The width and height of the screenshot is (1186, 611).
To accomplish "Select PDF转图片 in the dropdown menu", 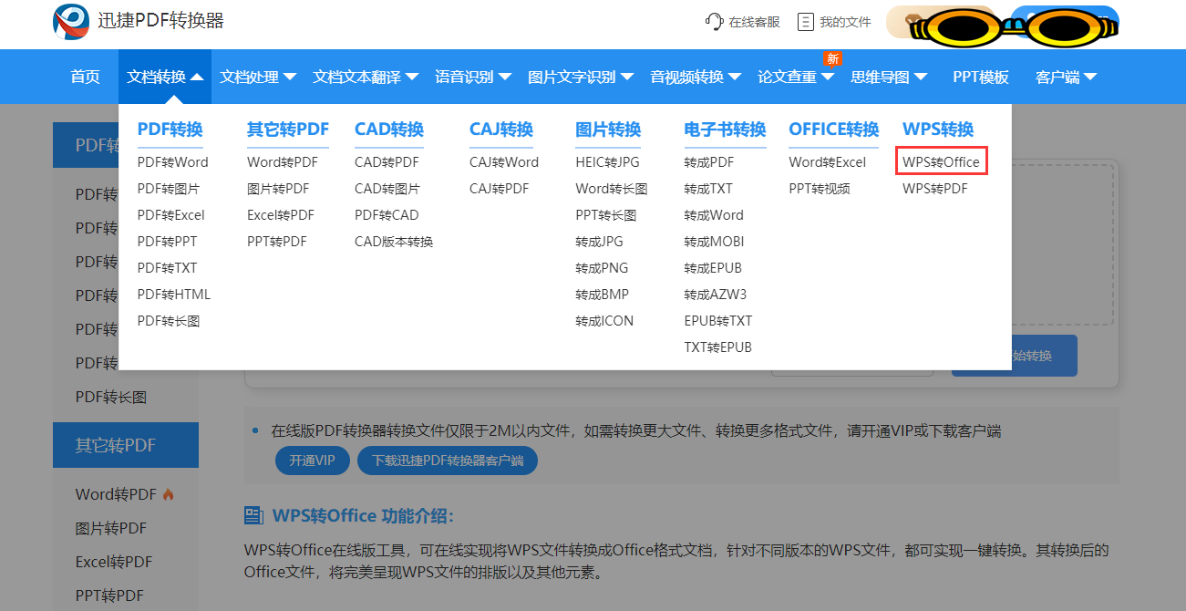I will click(x=169, y=189).
